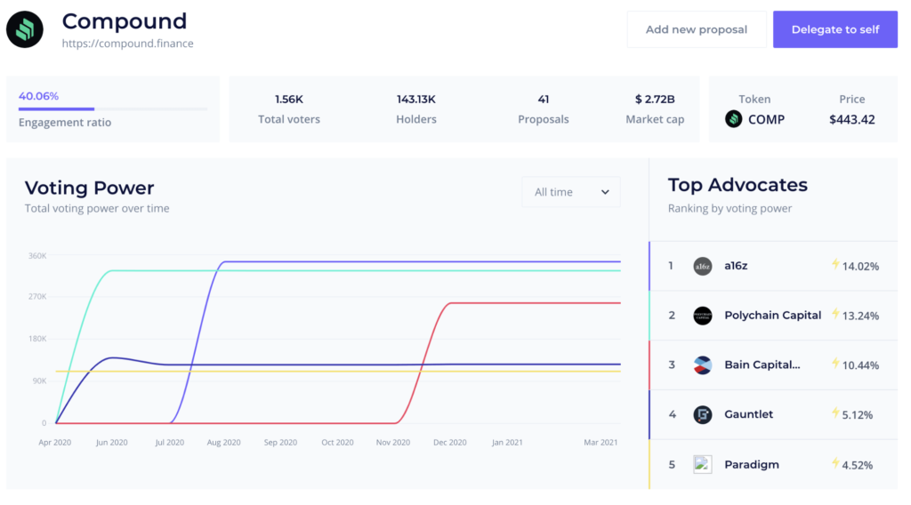This screenshot has height=505, width=911.
Task: Click the $ 2.72B market cap value
Action: (x=655, y=100)
